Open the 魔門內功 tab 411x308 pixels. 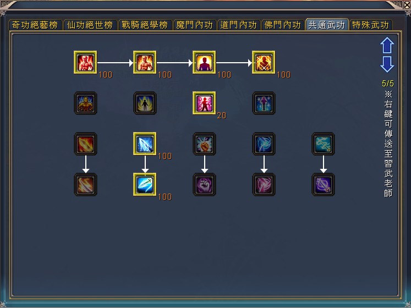(194, 25)
